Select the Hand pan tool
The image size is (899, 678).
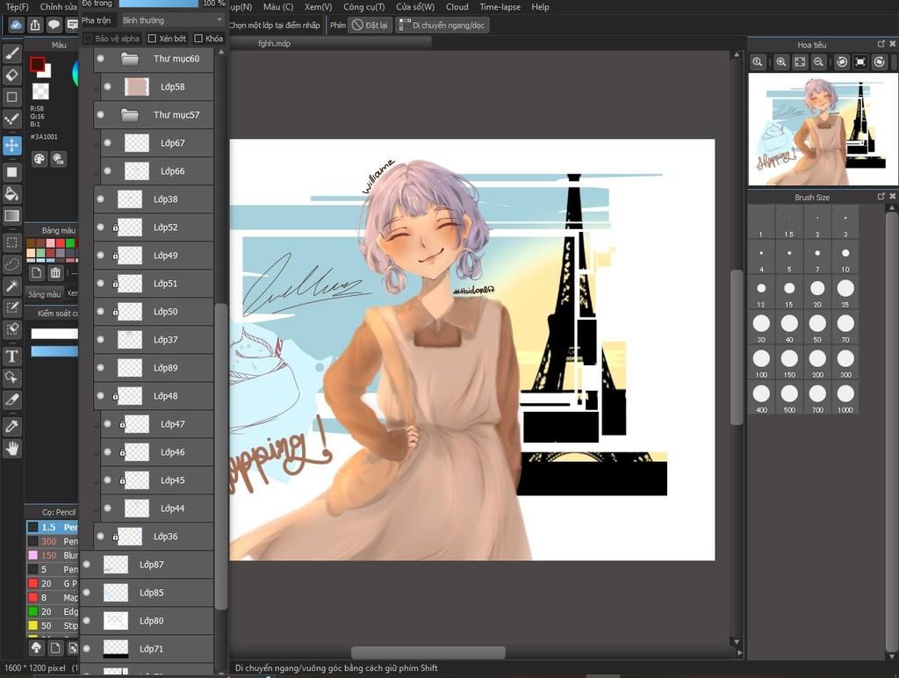[12, 448]
